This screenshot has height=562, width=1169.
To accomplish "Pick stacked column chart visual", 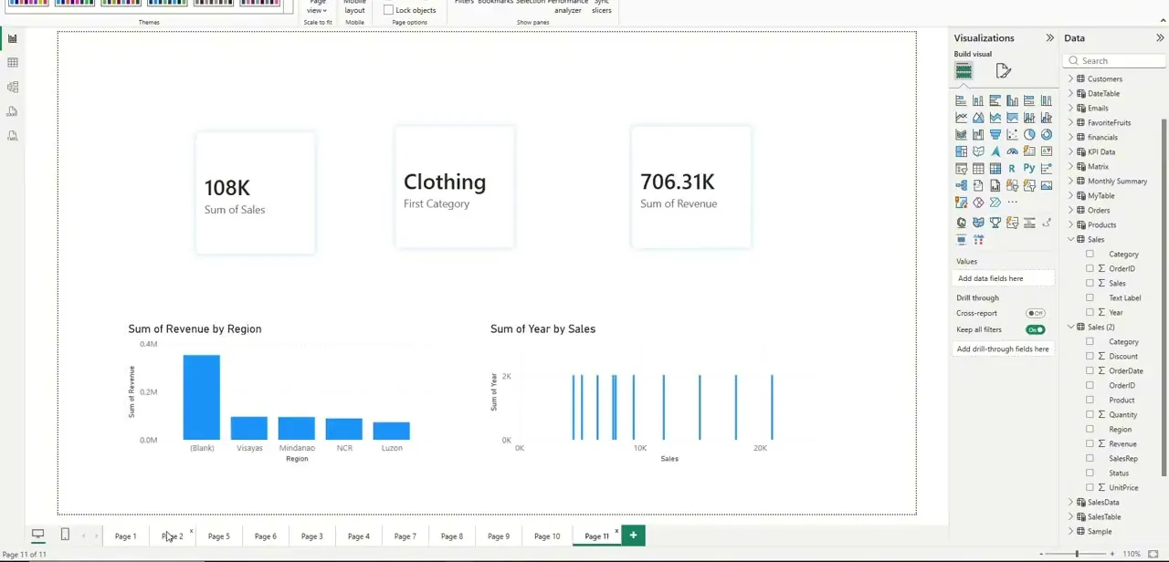I will (x=978, y=100).
